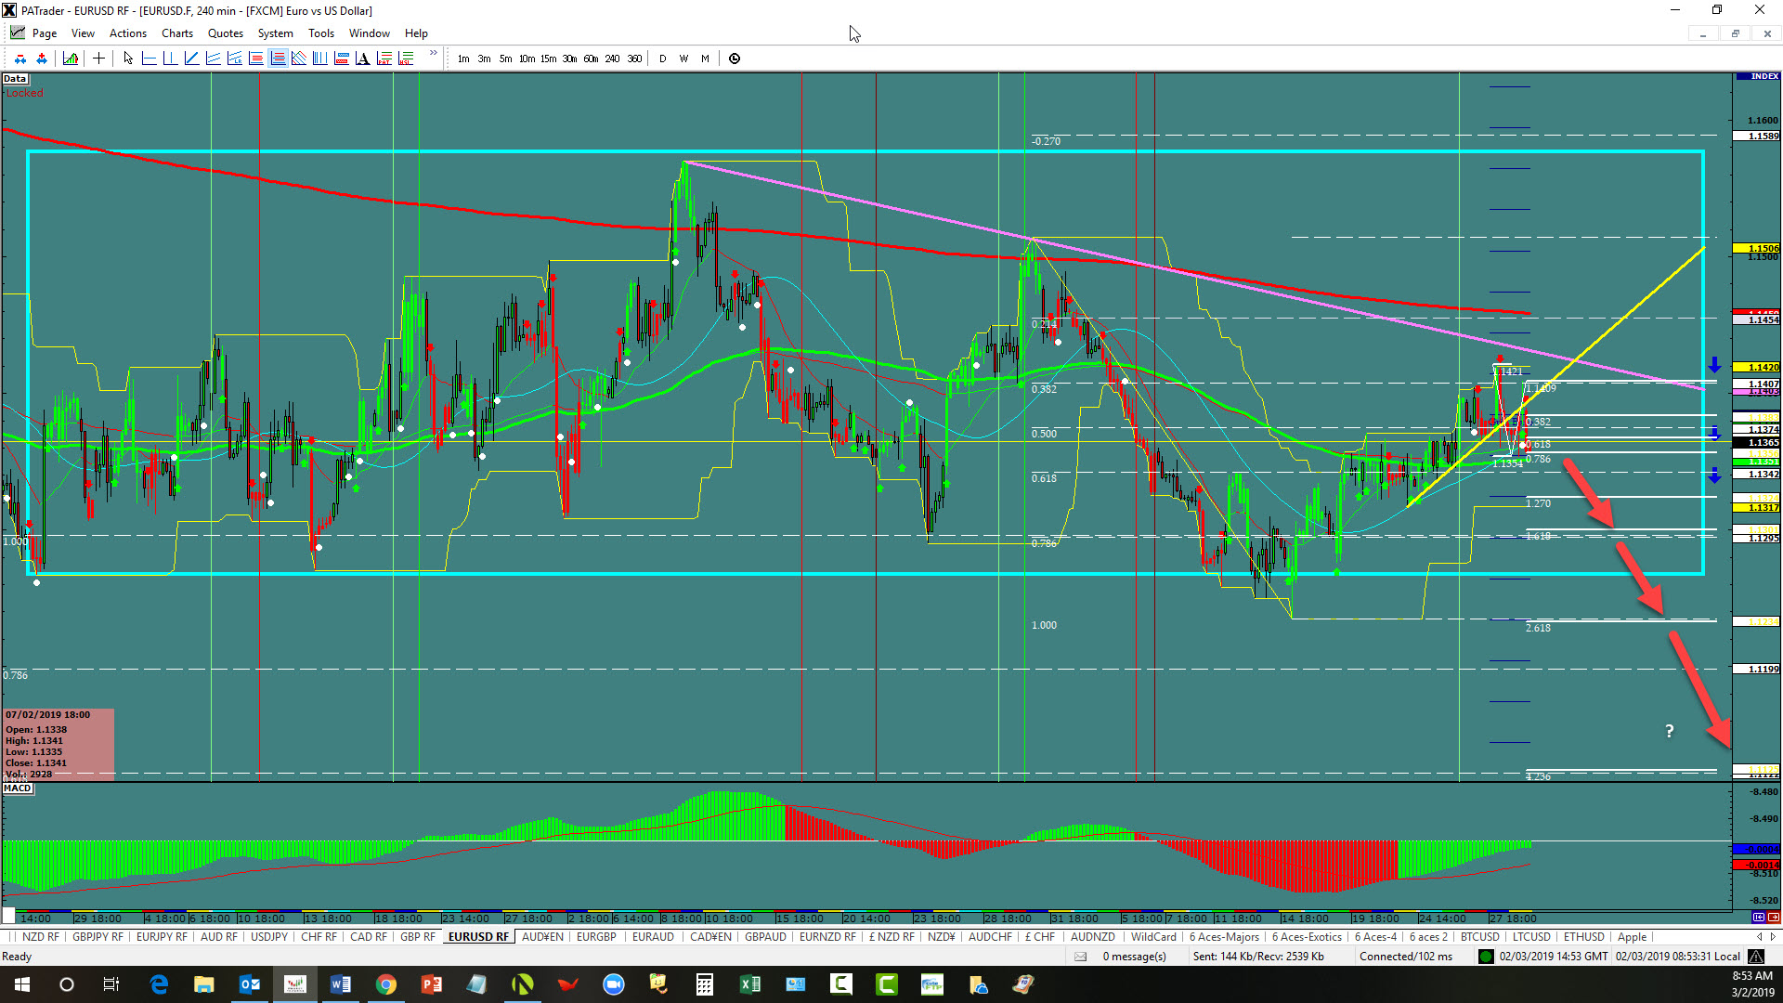Open the Windows Start menu
1783x1003 pixels.
22,984
